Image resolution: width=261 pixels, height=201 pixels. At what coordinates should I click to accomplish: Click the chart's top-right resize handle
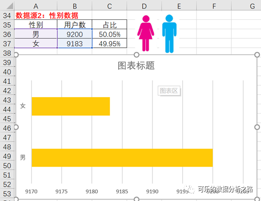[x=257, y=55]
